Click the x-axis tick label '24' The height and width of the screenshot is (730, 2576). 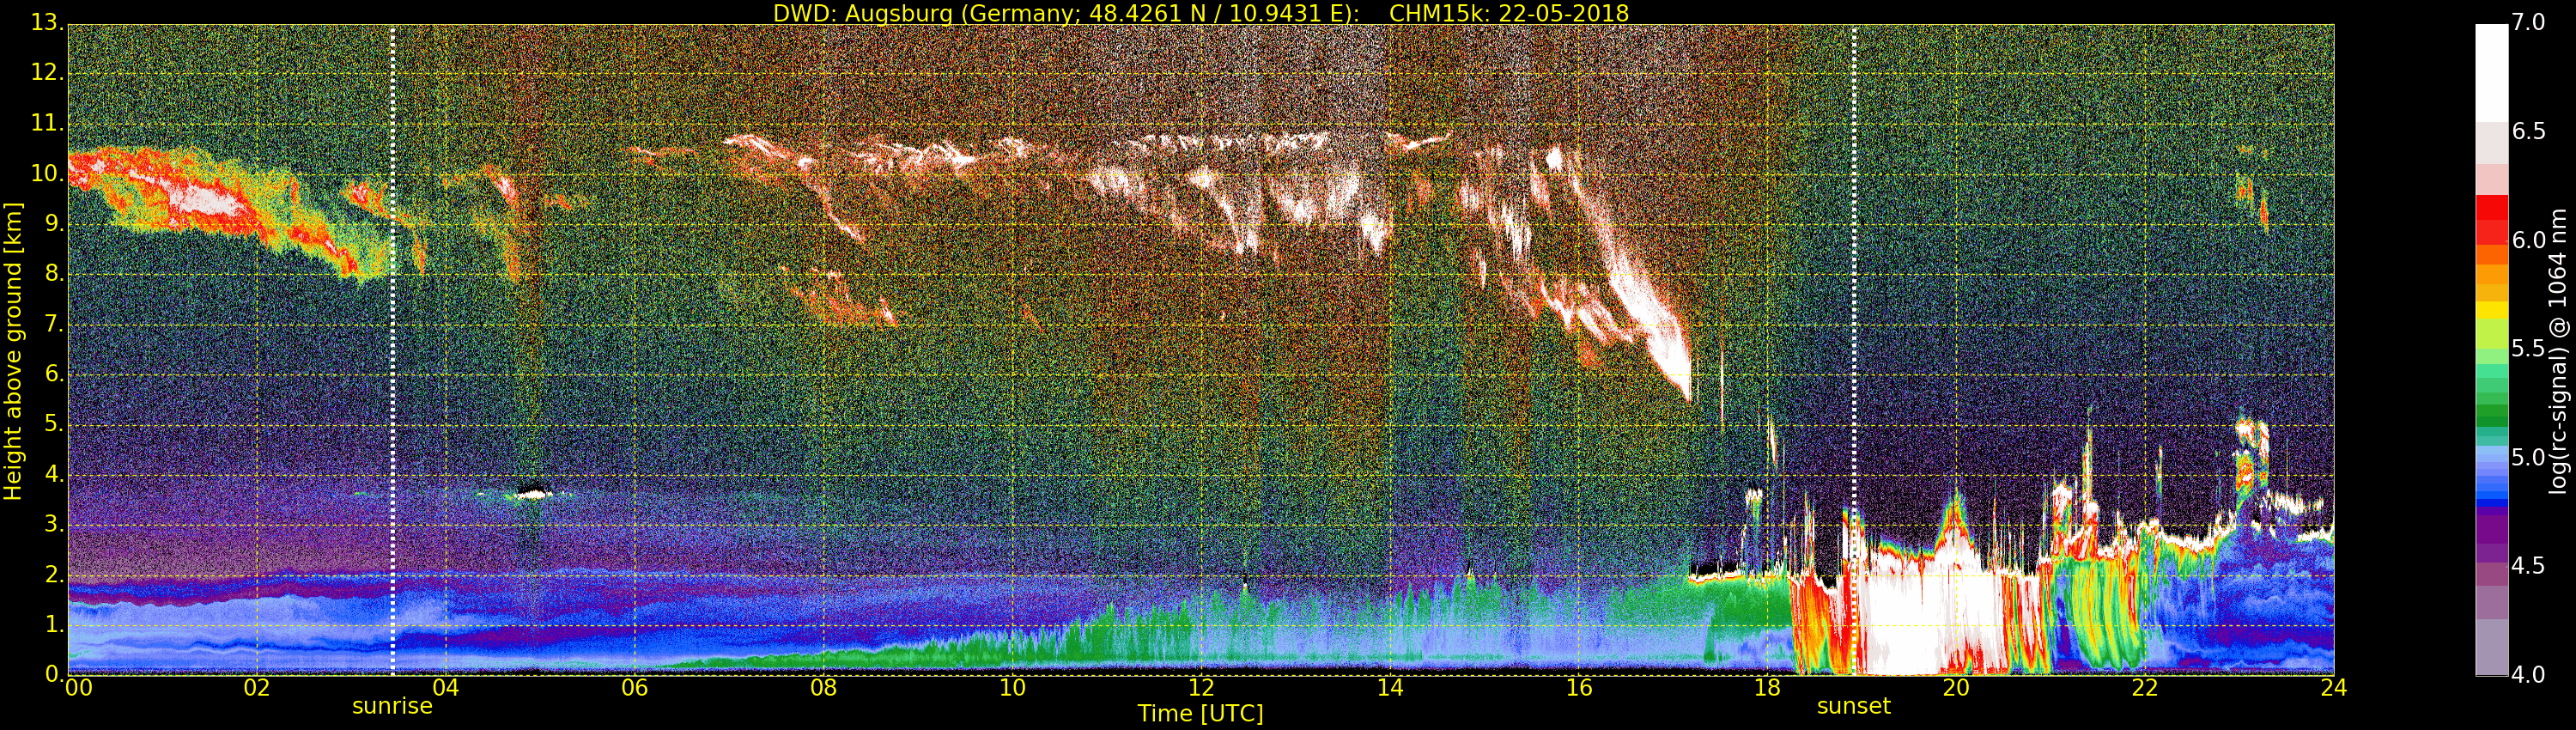[x=2334, y=688]
